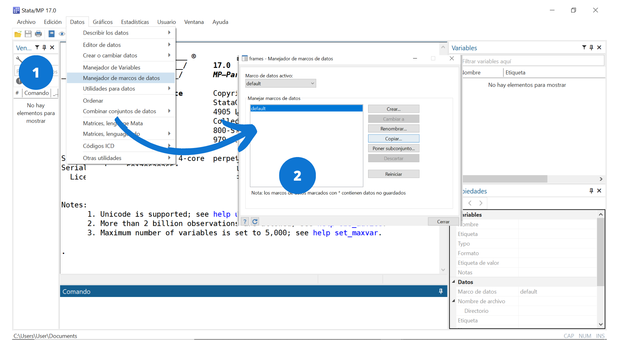Image resolution: width=620 pixels, height=349 pixels.
Task: Expand the 'Describir los datos' submenu
Action: coord(169,33)
